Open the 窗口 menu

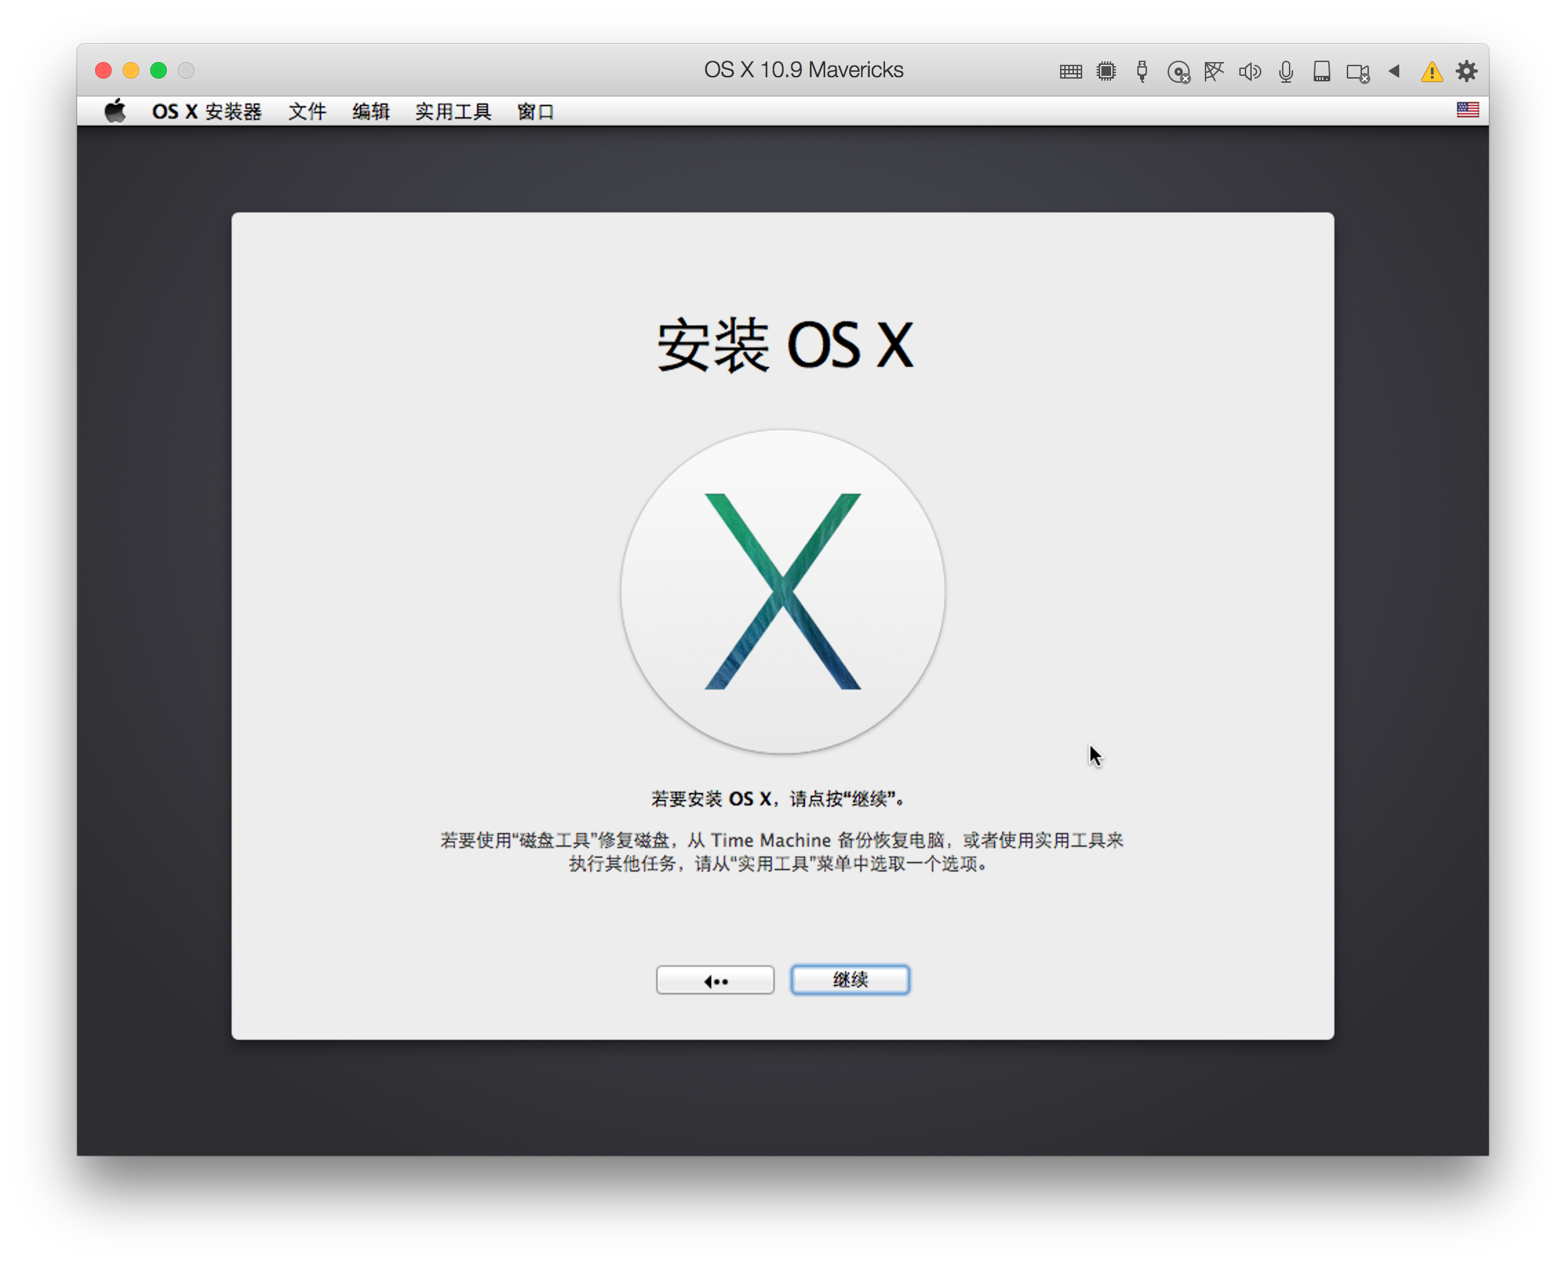pyautogui.click(x=536, y=111)
